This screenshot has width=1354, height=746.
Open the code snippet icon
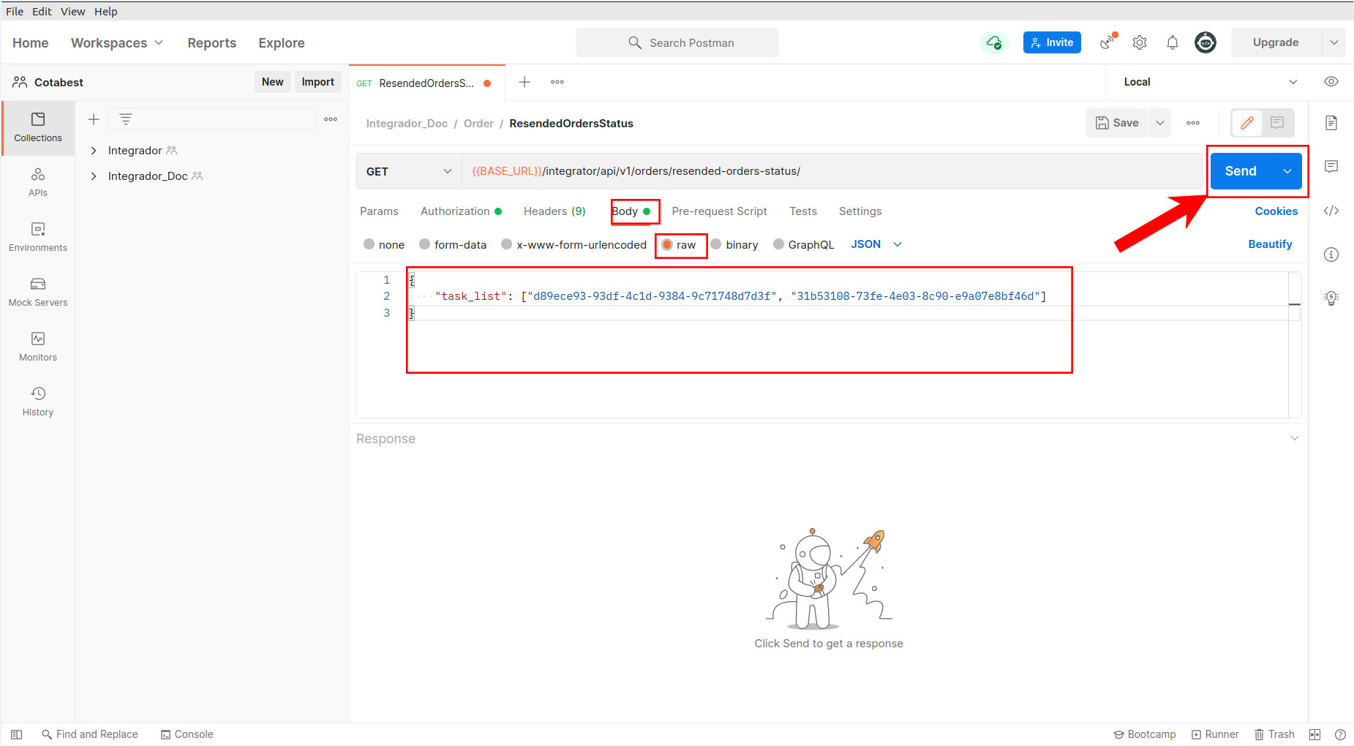pos(1331,211)
